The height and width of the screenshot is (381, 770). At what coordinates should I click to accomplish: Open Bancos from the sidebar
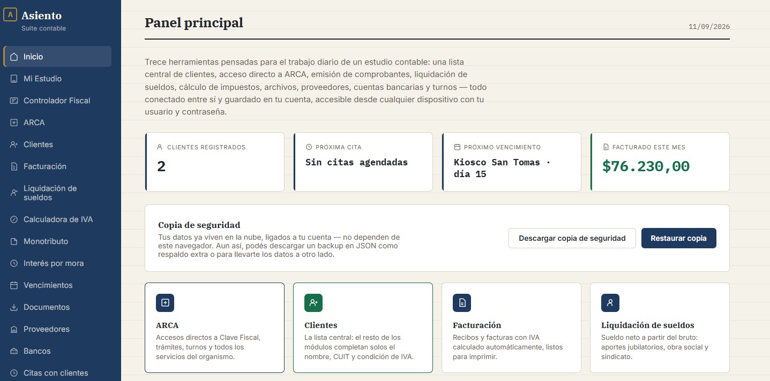click(57, 351)
